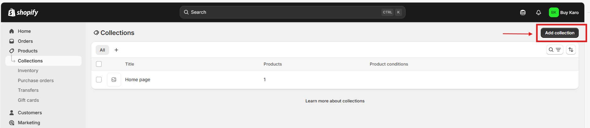Click the Home icon in sidebar

pyautogui.click(x=12, y=31)
